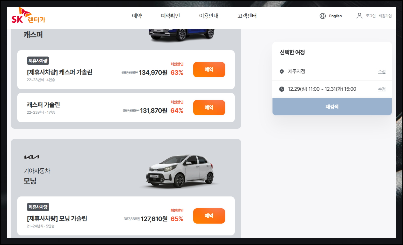The height and width of the screenshot is (245, 403).
Task: Click the 21~24년식 · 5인승 text
Action: (41, 226)
